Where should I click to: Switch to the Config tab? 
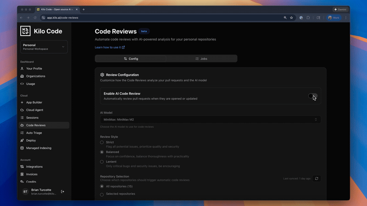(131, 59)
